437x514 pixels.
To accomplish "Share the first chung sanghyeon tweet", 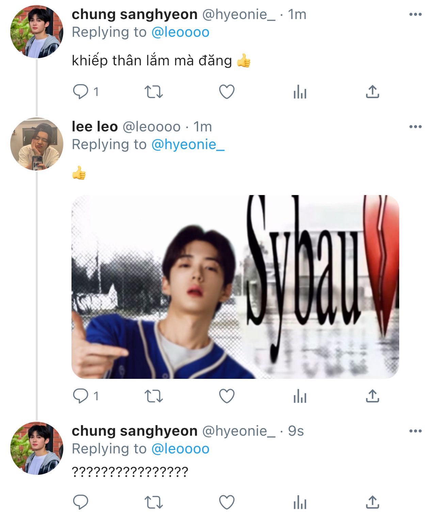I will (x=372, y=92).
